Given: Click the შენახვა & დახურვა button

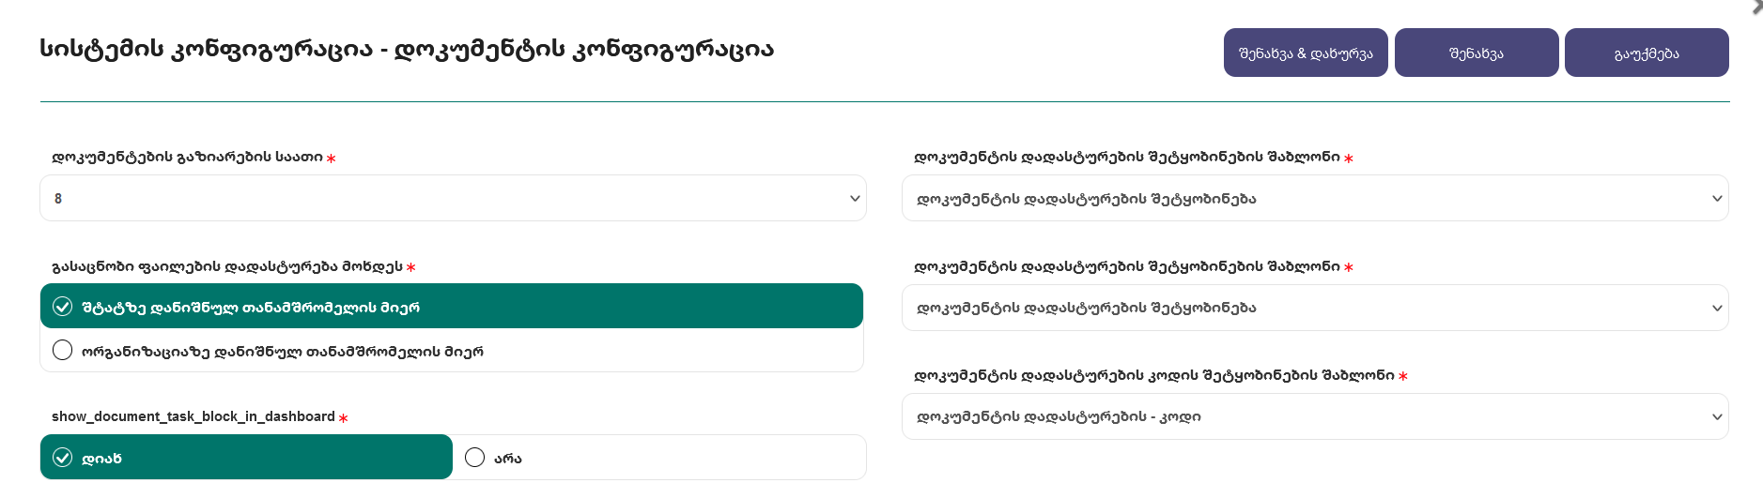Looking at the screenshot, I should pyautogui.click(x=1306, y=53).
